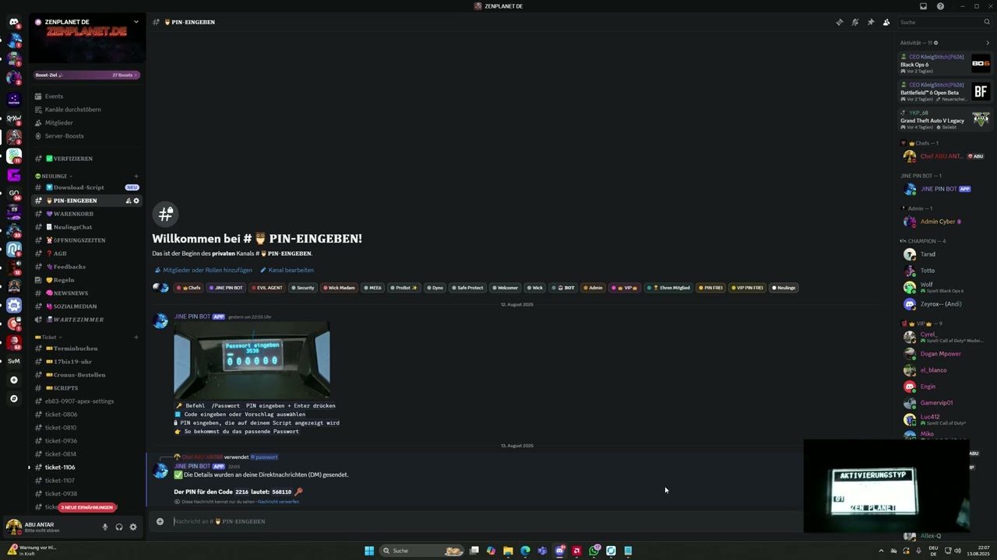This screenshot has height=560, width=997.
Task: Open Black Ops 6 activity card
Action: pos(946,64)
